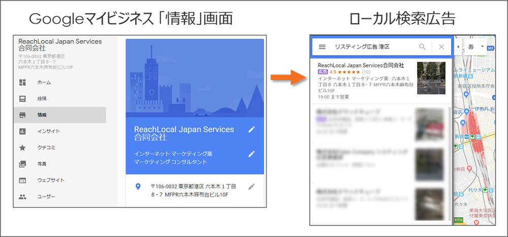Open 写真 in the sidebar menu
508x237 pixels.
[42, 164]
